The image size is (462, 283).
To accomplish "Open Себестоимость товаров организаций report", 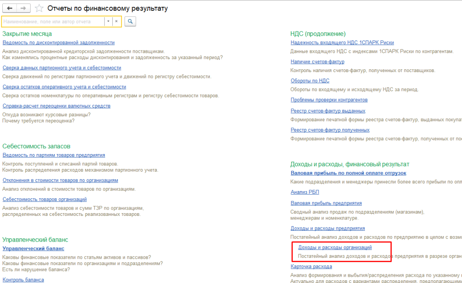I will (45, 199).
